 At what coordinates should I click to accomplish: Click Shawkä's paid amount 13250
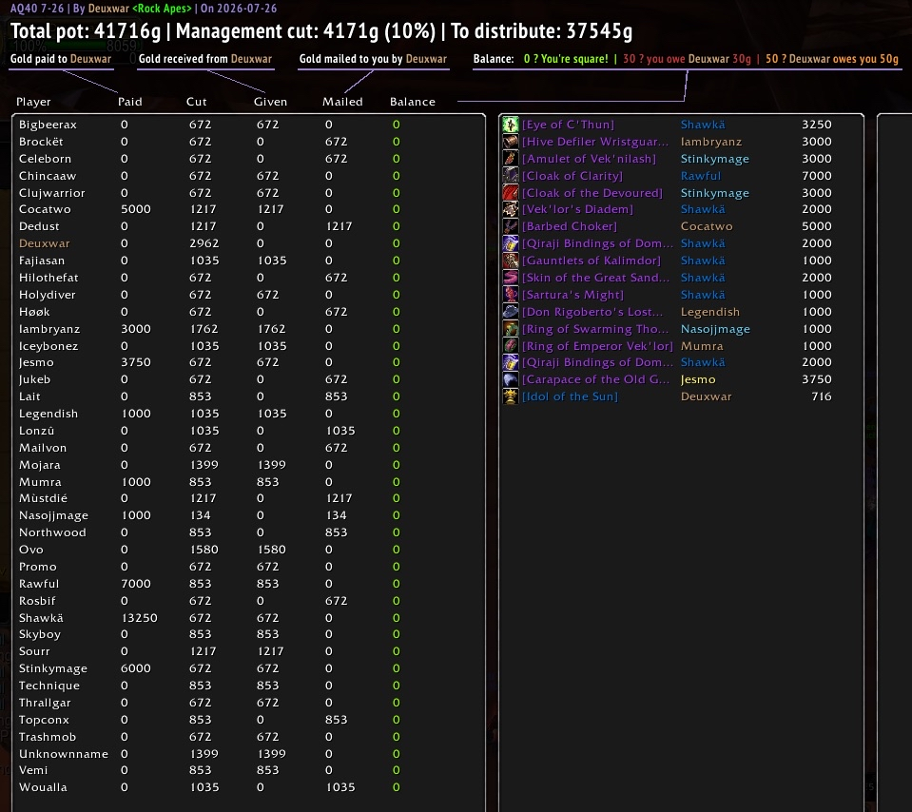[139, 618]
